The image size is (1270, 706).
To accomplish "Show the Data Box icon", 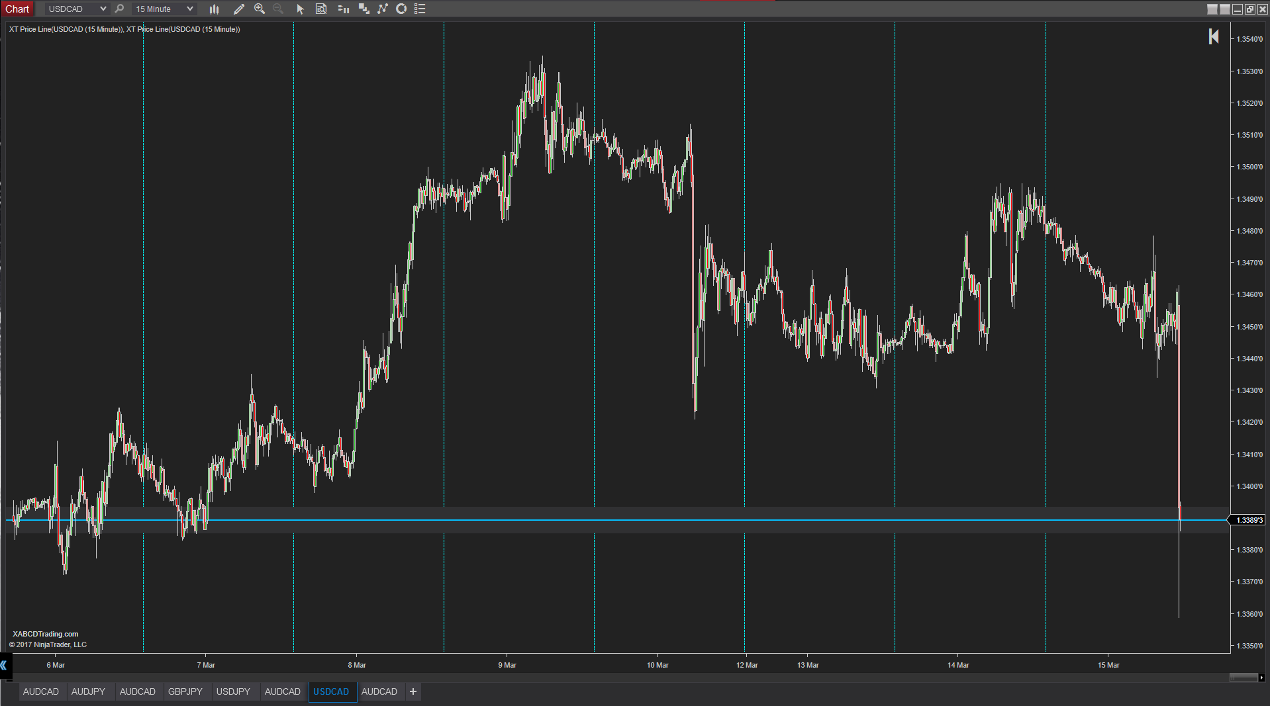I will 321,9.
